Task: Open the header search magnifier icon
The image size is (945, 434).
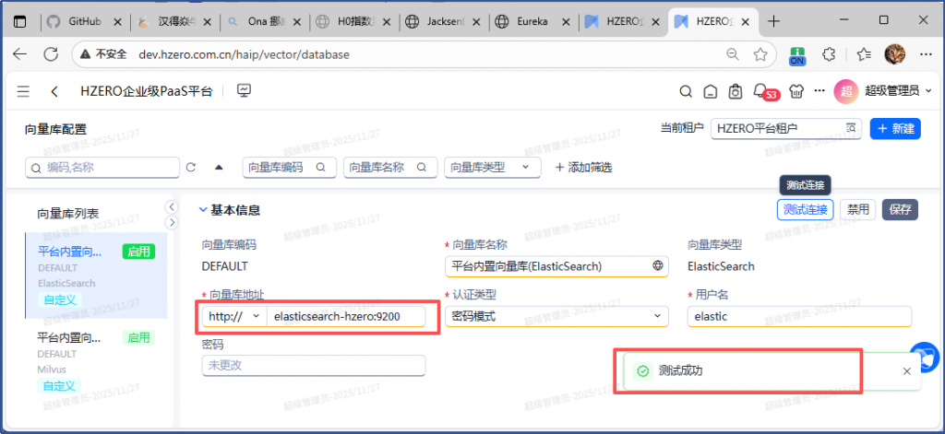Action: 686,91
